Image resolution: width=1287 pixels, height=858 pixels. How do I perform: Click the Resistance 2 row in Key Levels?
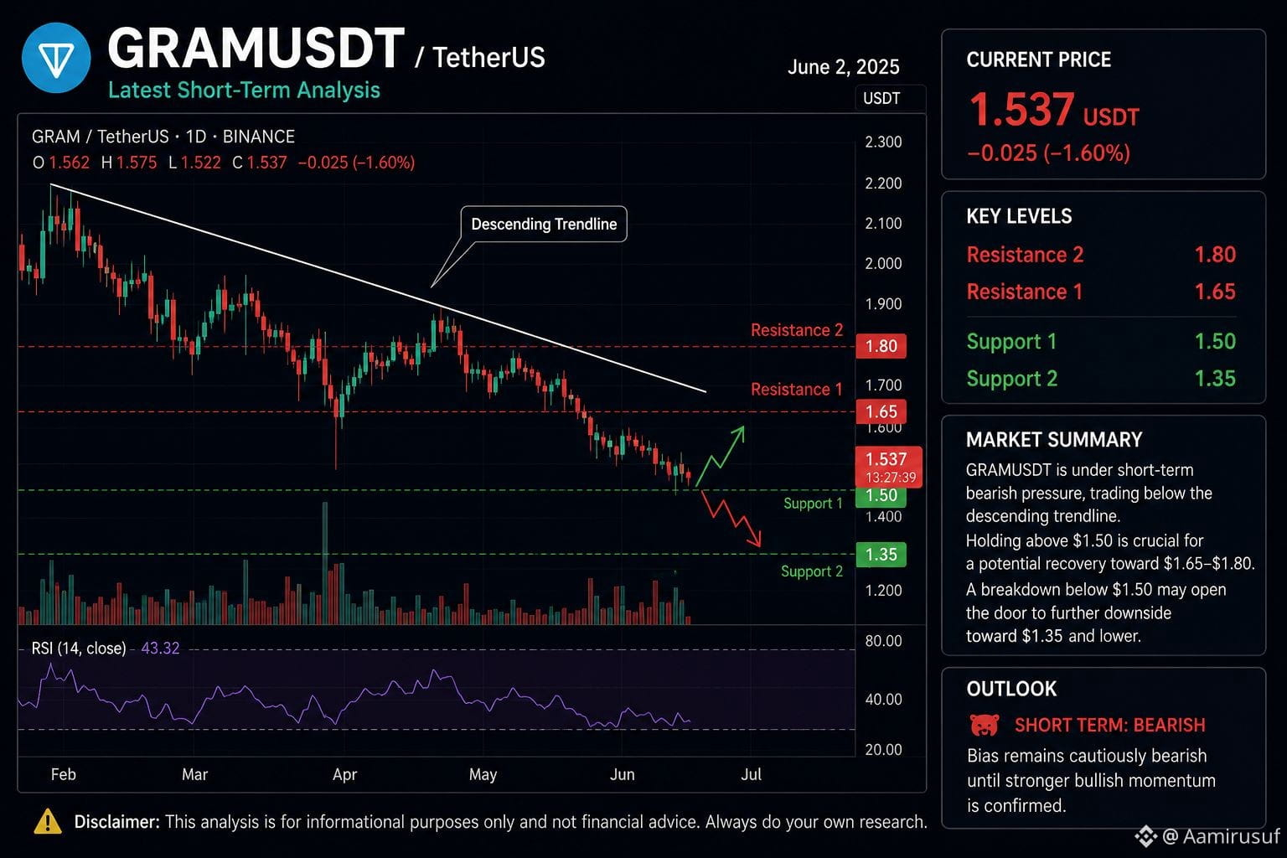[1101, 255]
